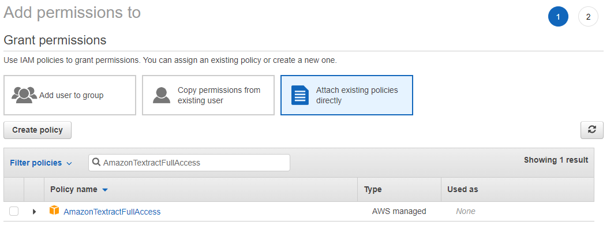The height and width of the screenshot is (229, 614).
Task: Click the refresh policies icon button
Action: (591, 130)
